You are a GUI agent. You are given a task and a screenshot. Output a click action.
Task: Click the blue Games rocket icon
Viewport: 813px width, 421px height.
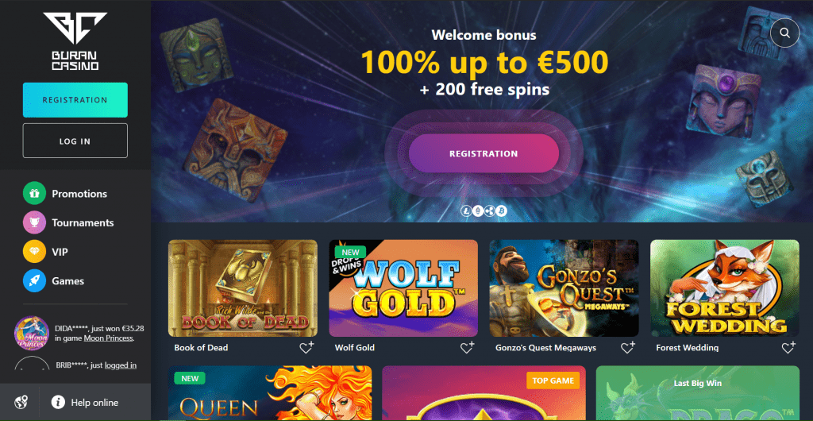[x=35, y=281]
